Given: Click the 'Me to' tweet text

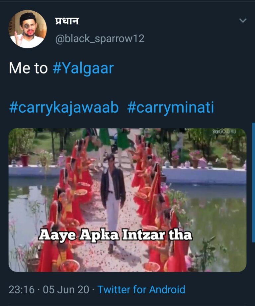Looking at the screenshot, I should [28, 68].
